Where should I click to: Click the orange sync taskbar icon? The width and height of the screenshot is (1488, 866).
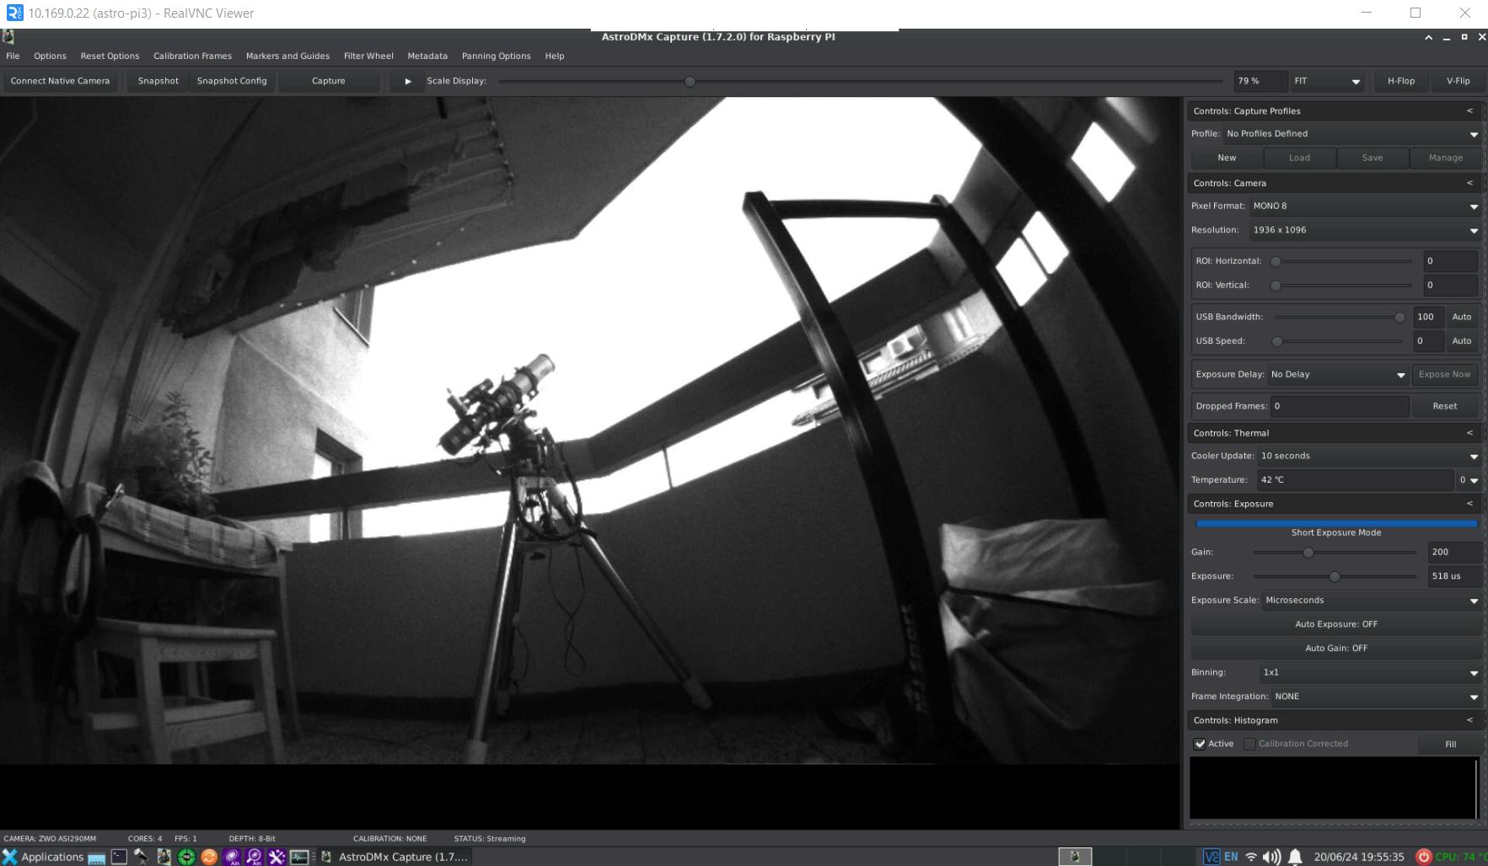click(209, 857)
